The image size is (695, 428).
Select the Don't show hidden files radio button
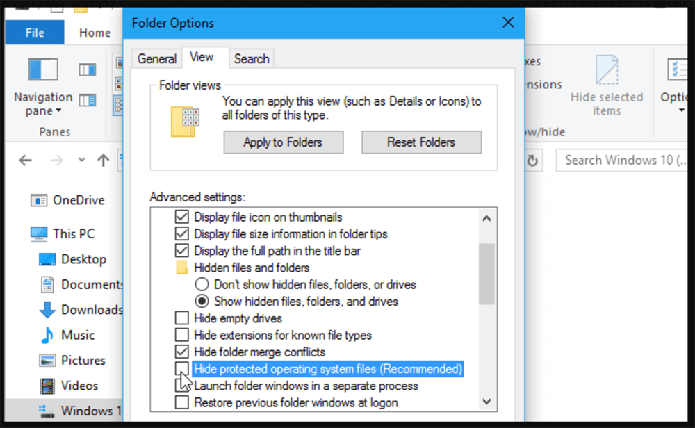[x=202, y=284]
